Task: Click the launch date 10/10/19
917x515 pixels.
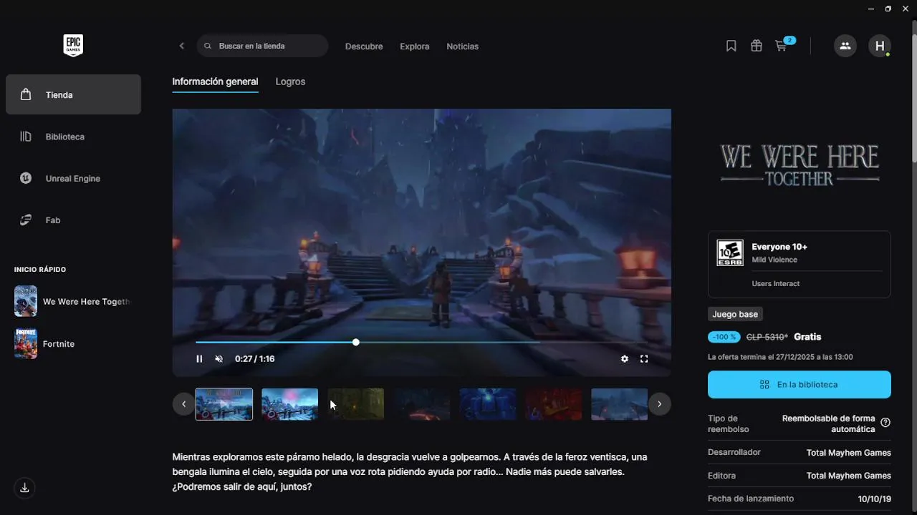Action: click(874, 499)
